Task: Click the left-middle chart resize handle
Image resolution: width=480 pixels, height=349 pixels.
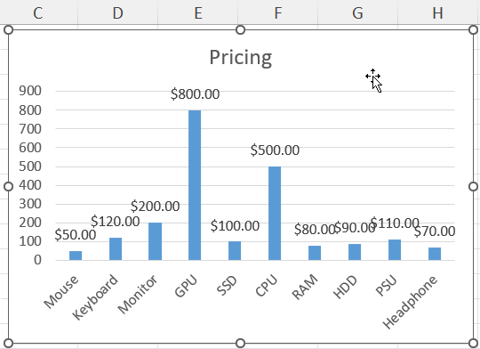Action: (9, 186)
